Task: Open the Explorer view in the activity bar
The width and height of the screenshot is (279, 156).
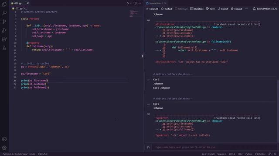Action: point(4,4)
